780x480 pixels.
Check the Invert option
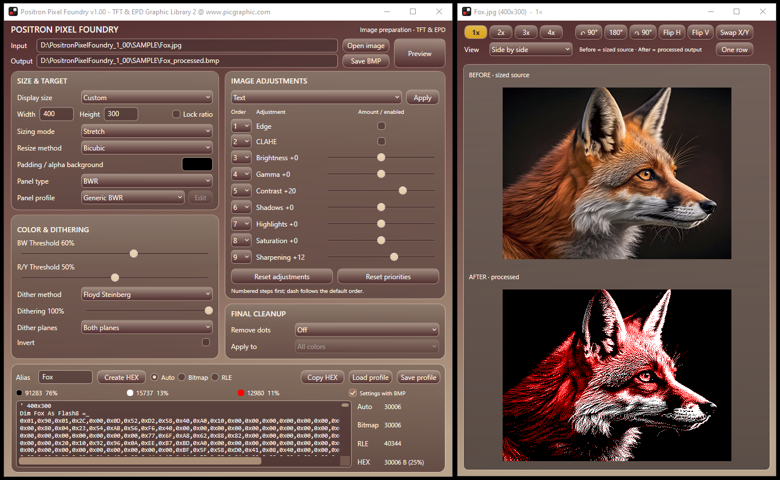click(x=206, y=342)
